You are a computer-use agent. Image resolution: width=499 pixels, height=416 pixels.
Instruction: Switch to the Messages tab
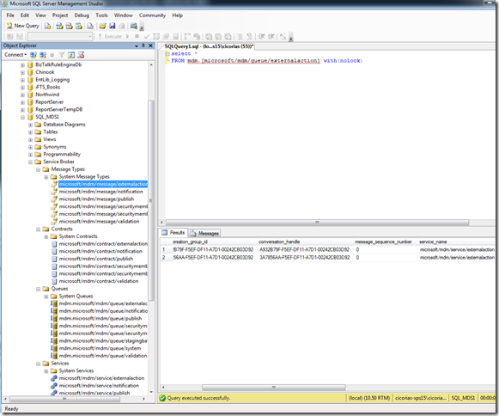pyautogui.click(x=205, y=233)
